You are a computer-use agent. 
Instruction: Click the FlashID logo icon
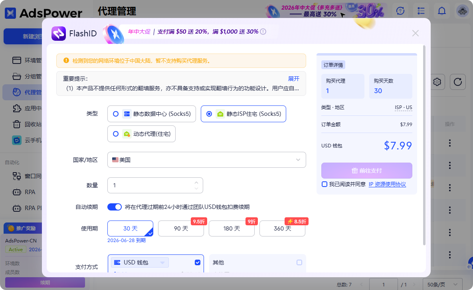[x=59, y=34]
